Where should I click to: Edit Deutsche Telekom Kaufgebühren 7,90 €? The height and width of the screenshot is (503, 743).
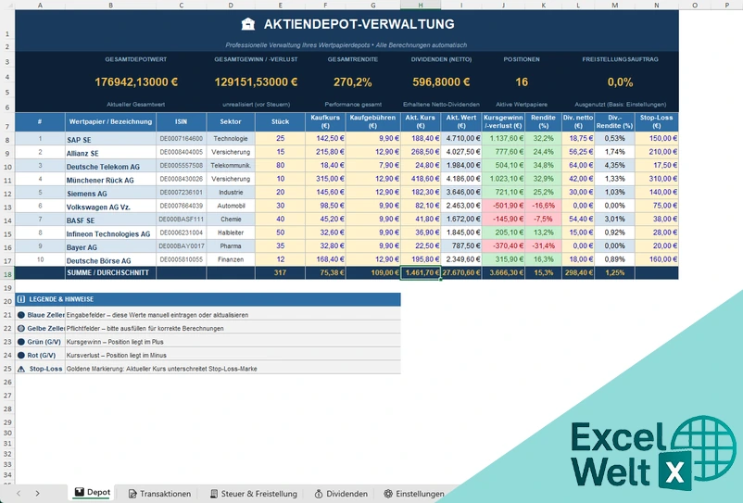coord(373,166)
